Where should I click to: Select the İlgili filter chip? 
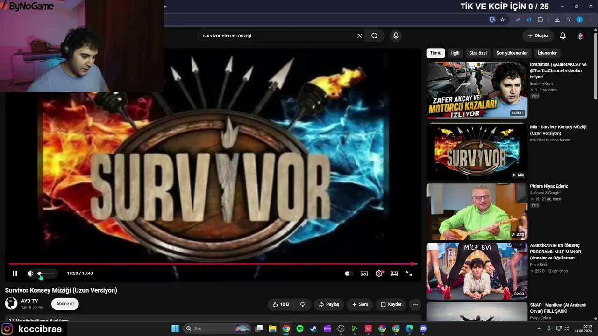coord(455,53)
